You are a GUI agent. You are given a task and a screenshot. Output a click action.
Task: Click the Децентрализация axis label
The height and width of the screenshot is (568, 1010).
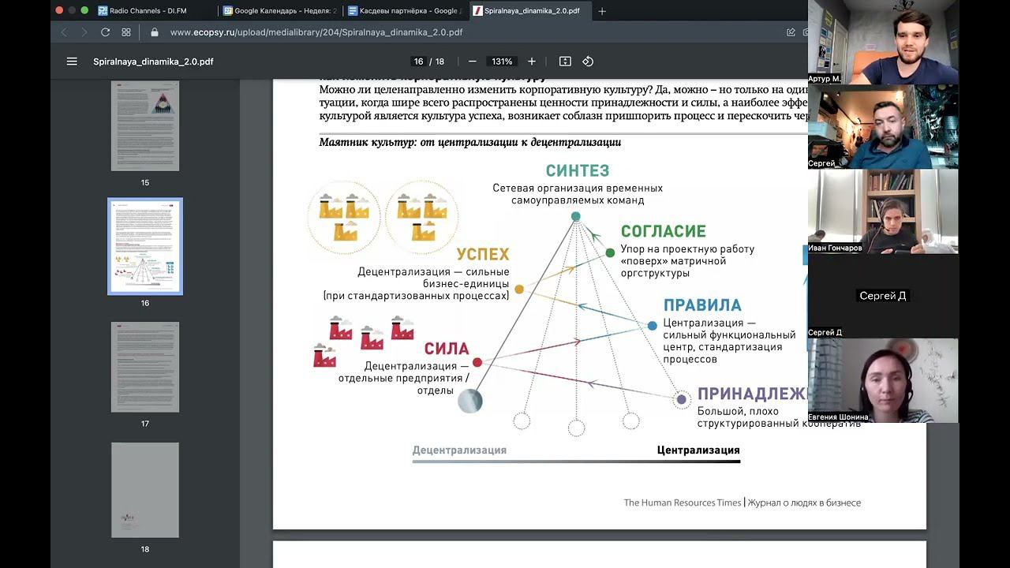459,450
